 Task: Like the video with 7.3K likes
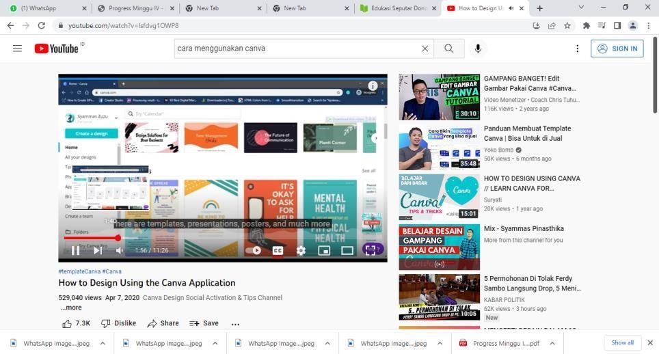tap(76, 323)
